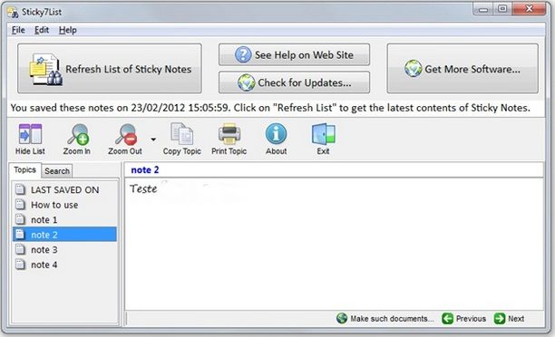This screenshot has height=337, width=555.
Task: Click the Exit door icon
Action: (323, 139)
